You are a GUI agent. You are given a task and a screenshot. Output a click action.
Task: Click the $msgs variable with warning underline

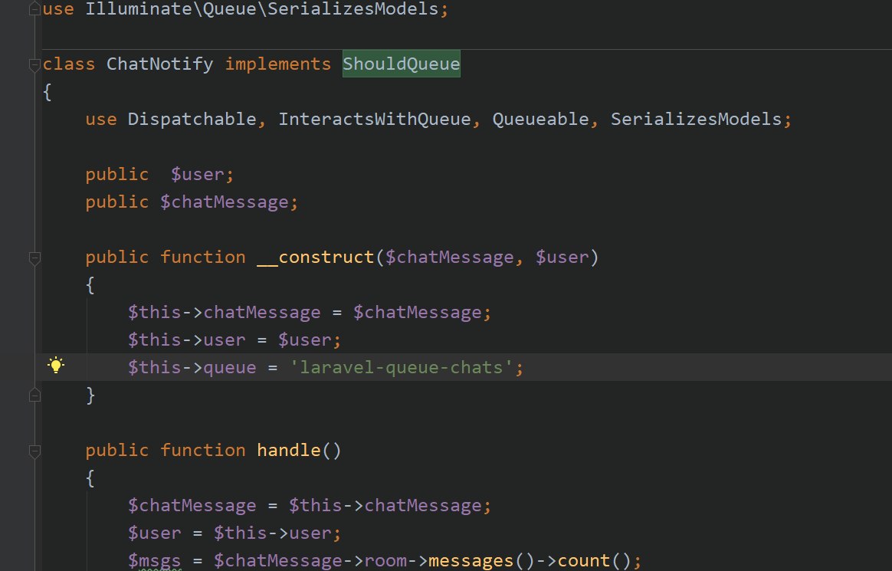click(154, 561)
